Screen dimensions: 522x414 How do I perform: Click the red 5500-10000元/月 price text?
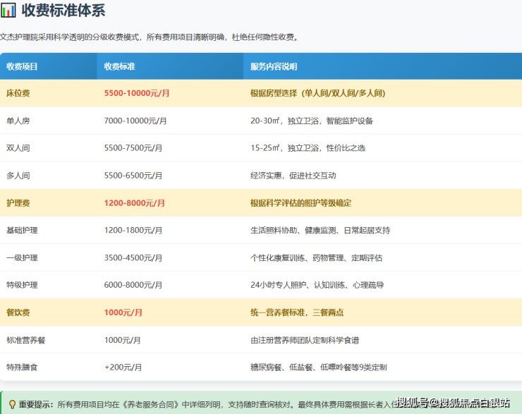pos(137,93)
